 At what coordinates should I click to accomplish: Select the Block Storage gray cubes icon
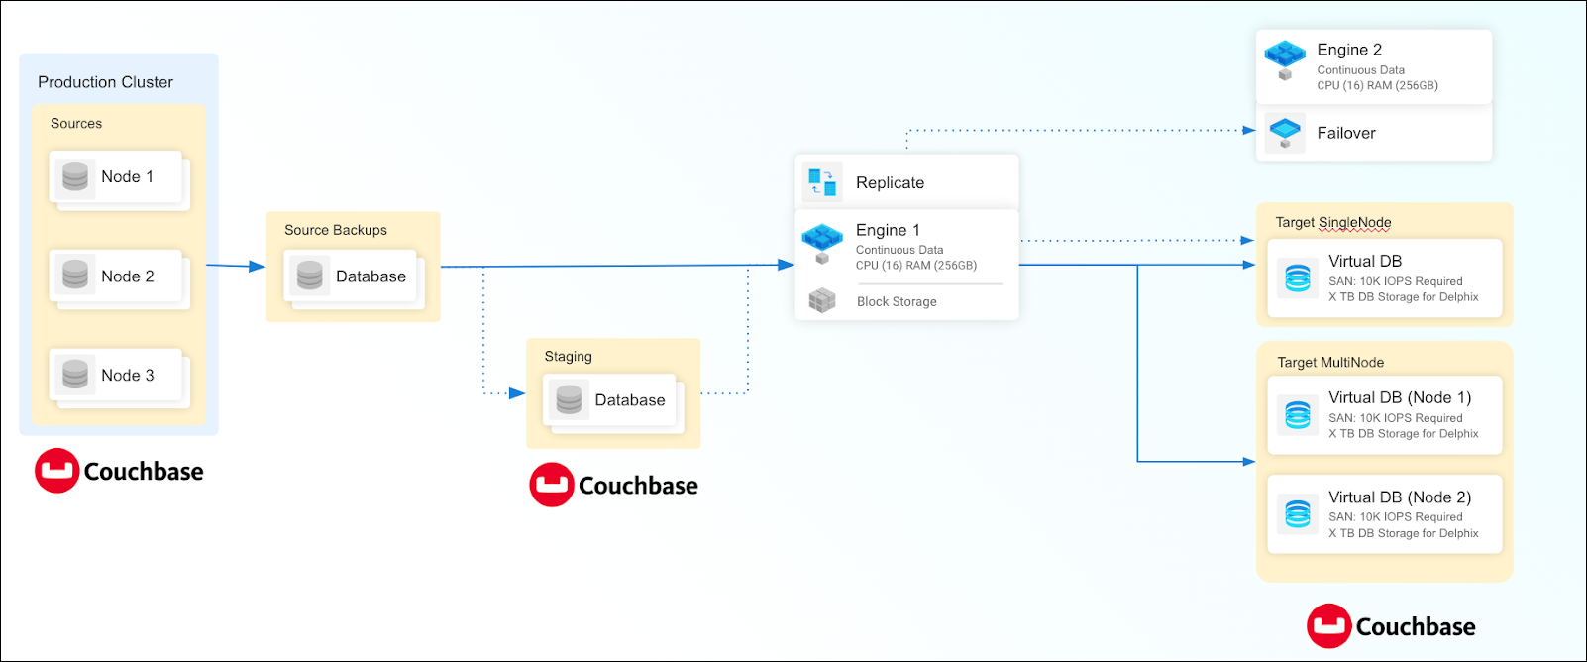coord(822,301)
